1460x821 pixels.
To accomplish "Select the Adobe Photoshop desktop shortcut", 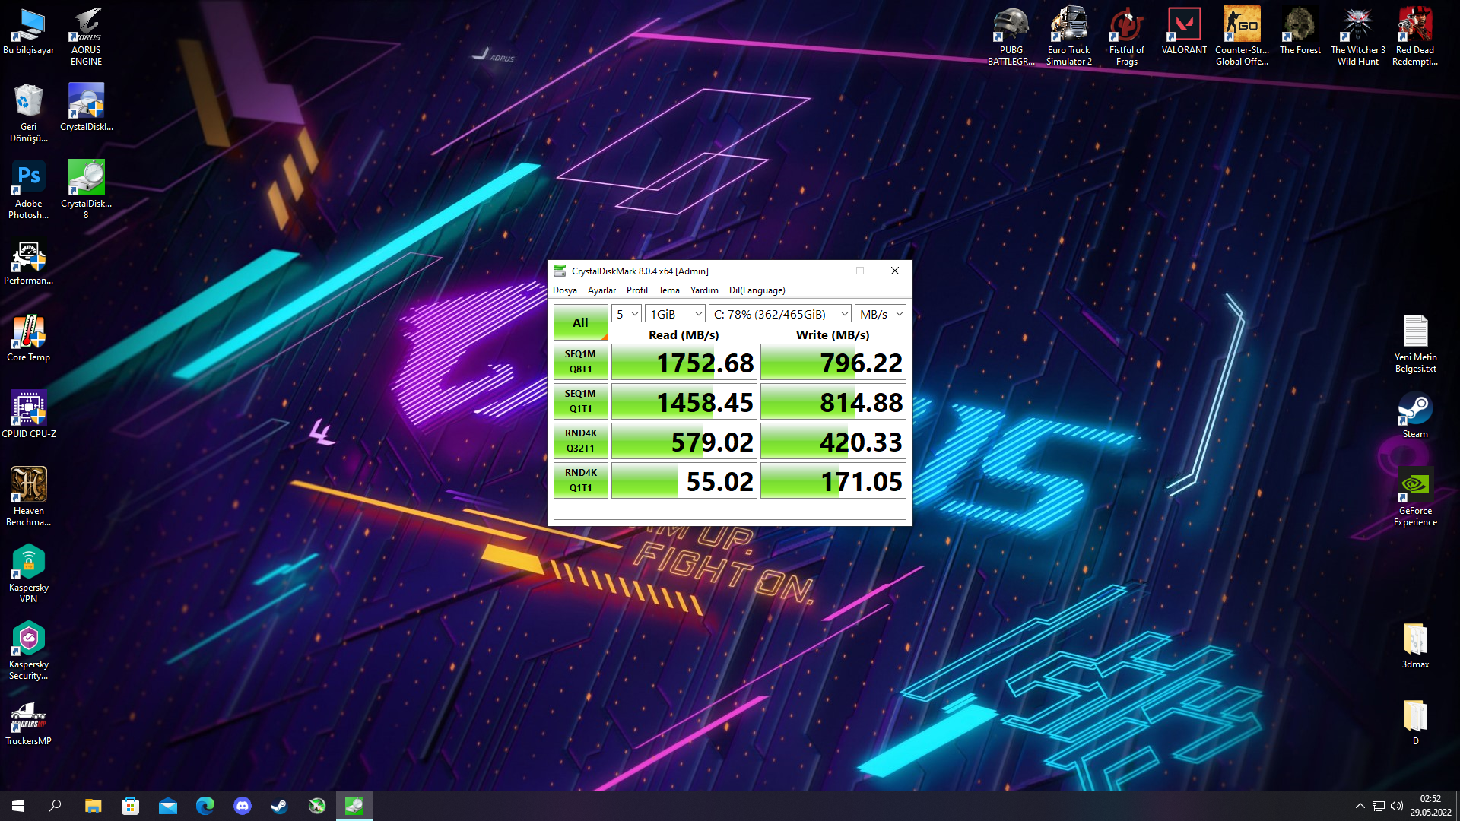I will 29,179.
